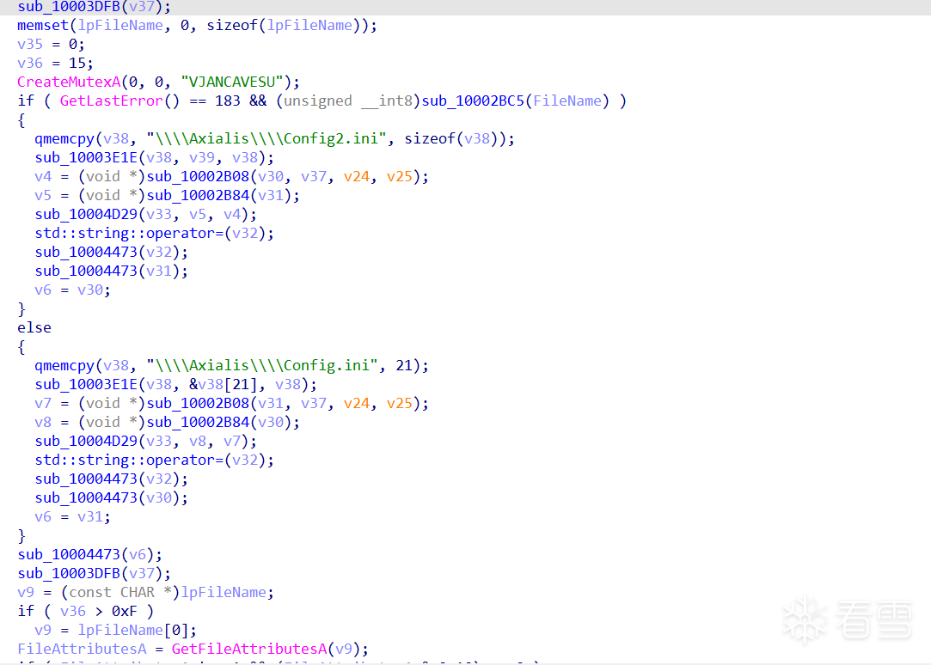Select the hex value 0xF
The image size is (931, 665).
point(124,612)
